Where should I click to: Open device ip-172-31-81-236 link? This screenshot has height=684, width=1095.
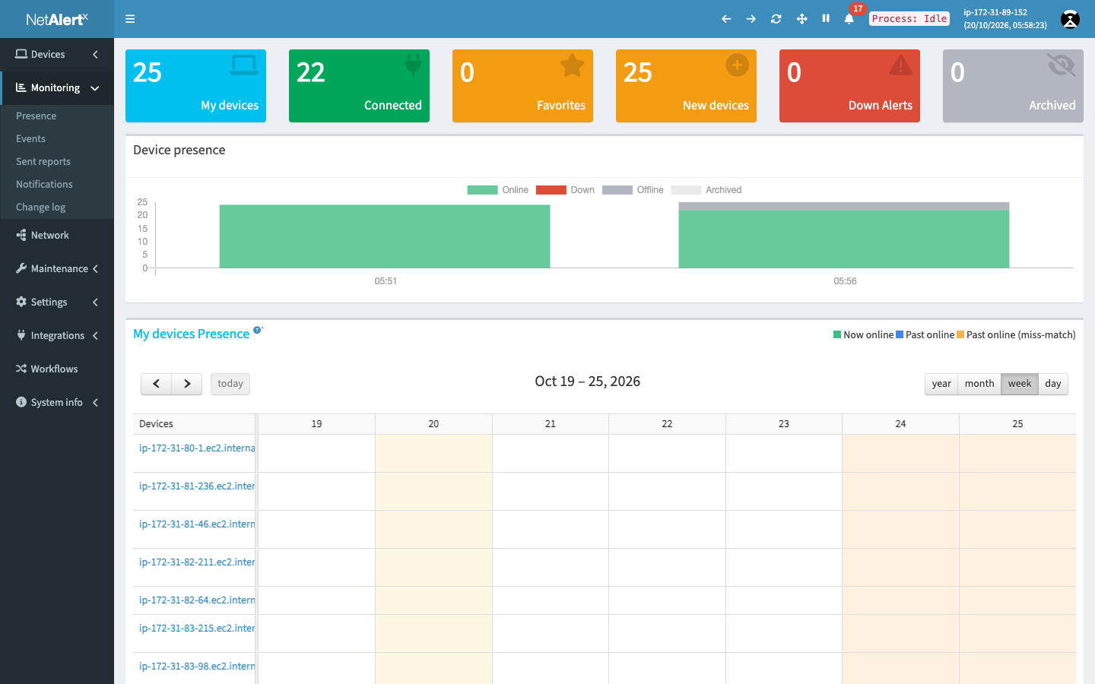pos(197,486)
